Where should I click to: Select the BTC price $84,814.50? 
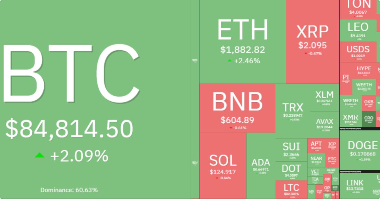69,128
